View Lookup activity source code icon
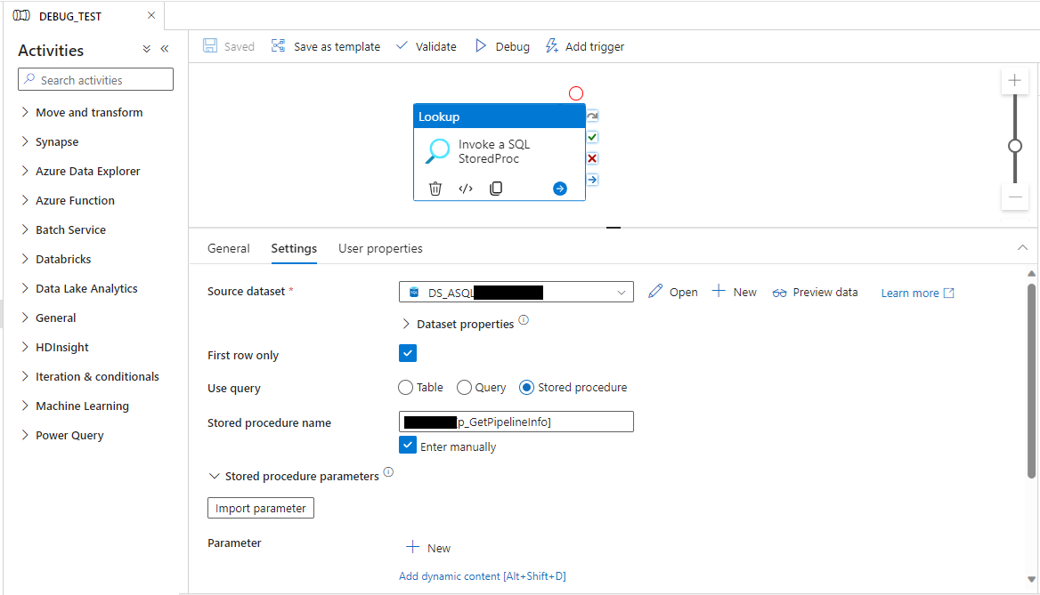 pyautogui.click(x=466, y=189)
